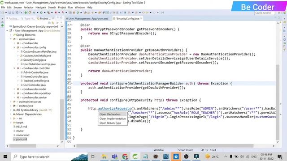
Task: Minimize the Project Explorer panel
Action: (58, 18)
